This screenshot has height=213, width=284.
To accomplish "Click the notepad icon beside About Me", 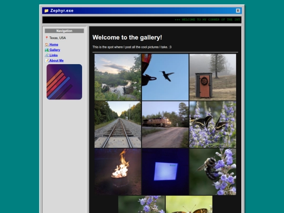I will [x=47, y=60].
